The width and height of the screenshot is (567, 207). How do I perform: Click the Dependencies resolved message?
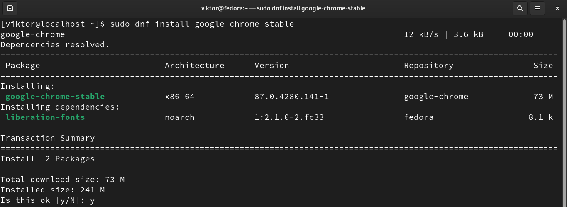pos(55,45)
